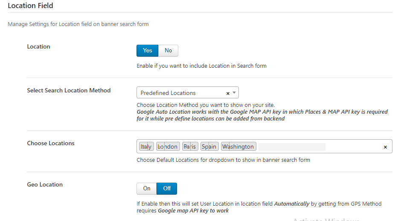Viewport: 401px width, 221px height.
Task: Click the Location Field section heading
Action: click(x=30, y=6)
